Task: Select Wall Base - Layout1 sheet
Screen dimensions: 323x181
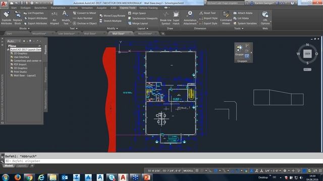Action: click(x=25, y=75)
